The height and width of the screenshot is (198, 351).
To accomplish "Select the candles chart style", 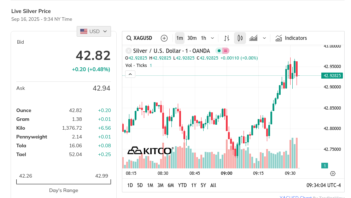I will 240,38.
